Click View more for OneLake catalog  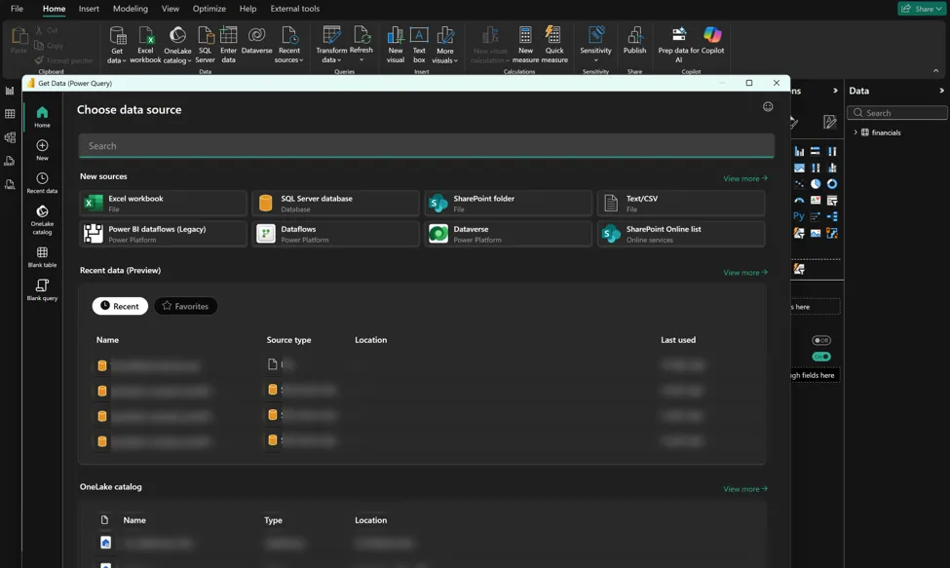click(x=745, y=489)
